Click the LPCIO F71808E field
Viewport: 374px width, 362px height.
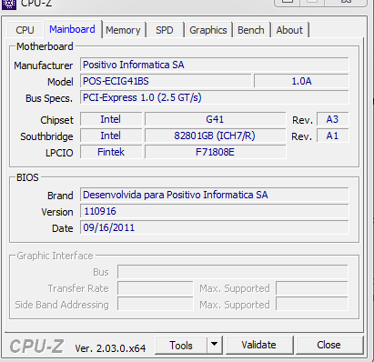[x=215, y=152]
